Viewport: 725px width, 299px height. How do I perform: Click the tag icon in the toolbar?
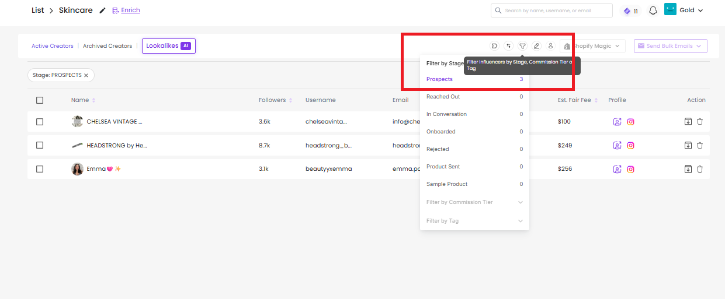pyautogui.click(x=495, y=46)
